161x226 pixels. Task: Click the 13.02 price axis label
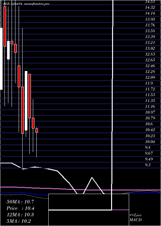(x=150, y=48)
